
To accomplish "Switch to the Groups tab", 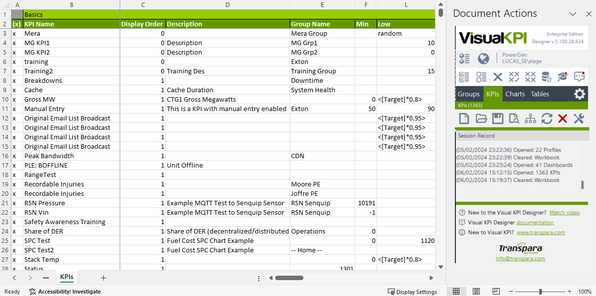I will (468, 94).
